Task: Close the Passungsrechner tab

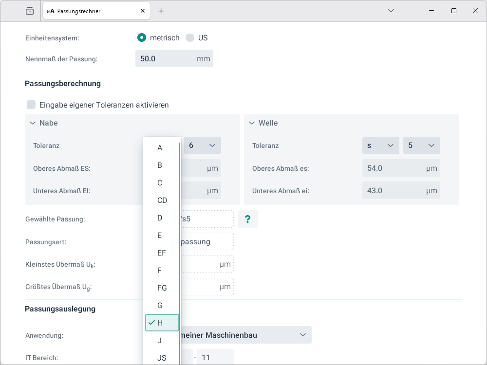Action: point(143,11)
